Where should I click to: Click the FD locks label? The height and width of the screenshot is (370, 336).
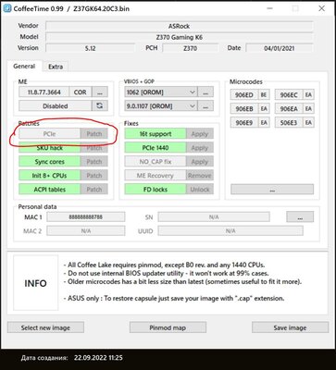coord(156,190)
